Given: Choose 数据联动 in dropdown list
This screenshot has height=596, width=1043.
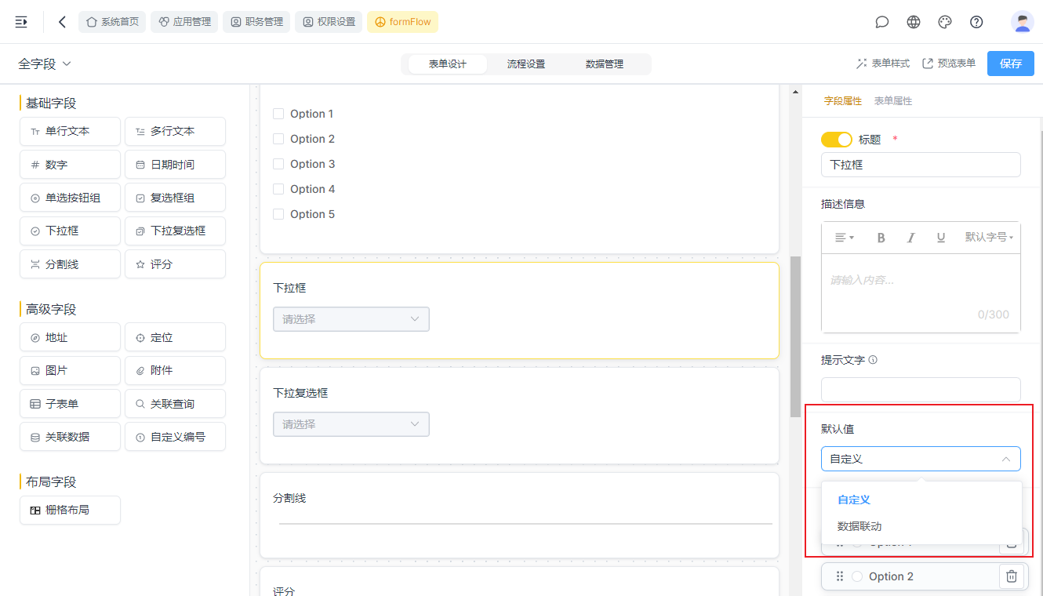Looking at the screenshot, I should pos(921,526).
